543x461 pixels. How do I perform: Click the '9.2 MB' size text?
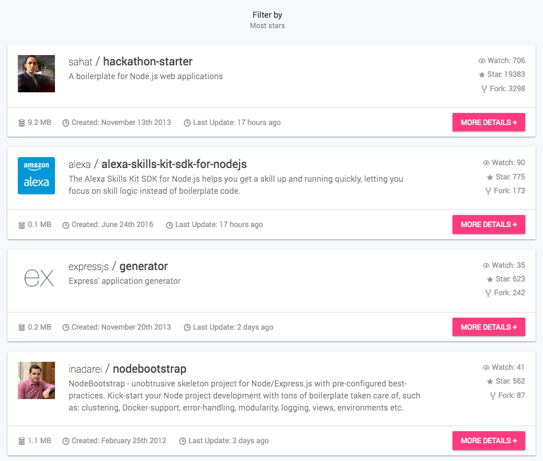pyautogui.click(x=40, y=122)
